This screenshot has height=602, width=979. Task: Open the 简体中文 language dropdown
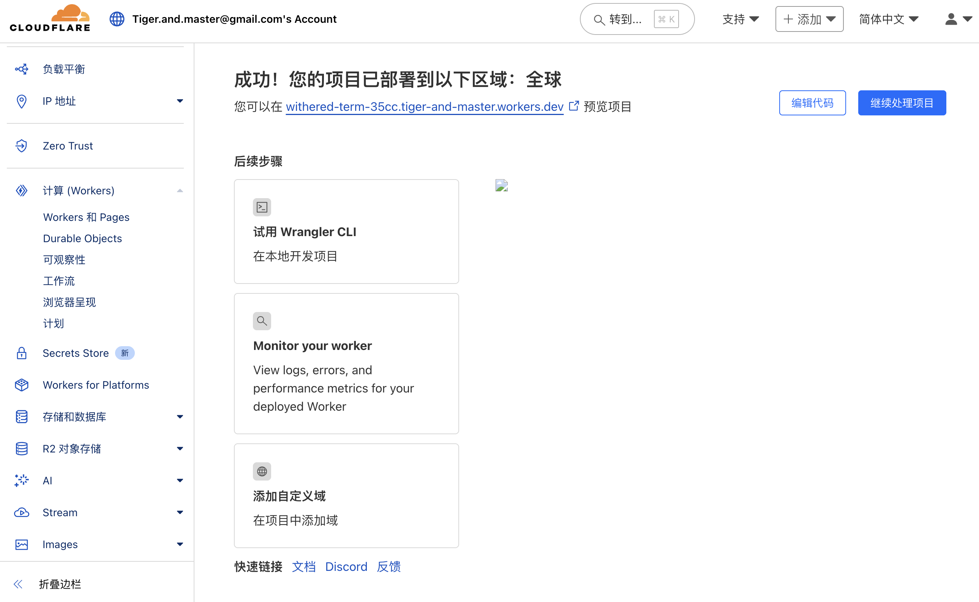[889, 19]
